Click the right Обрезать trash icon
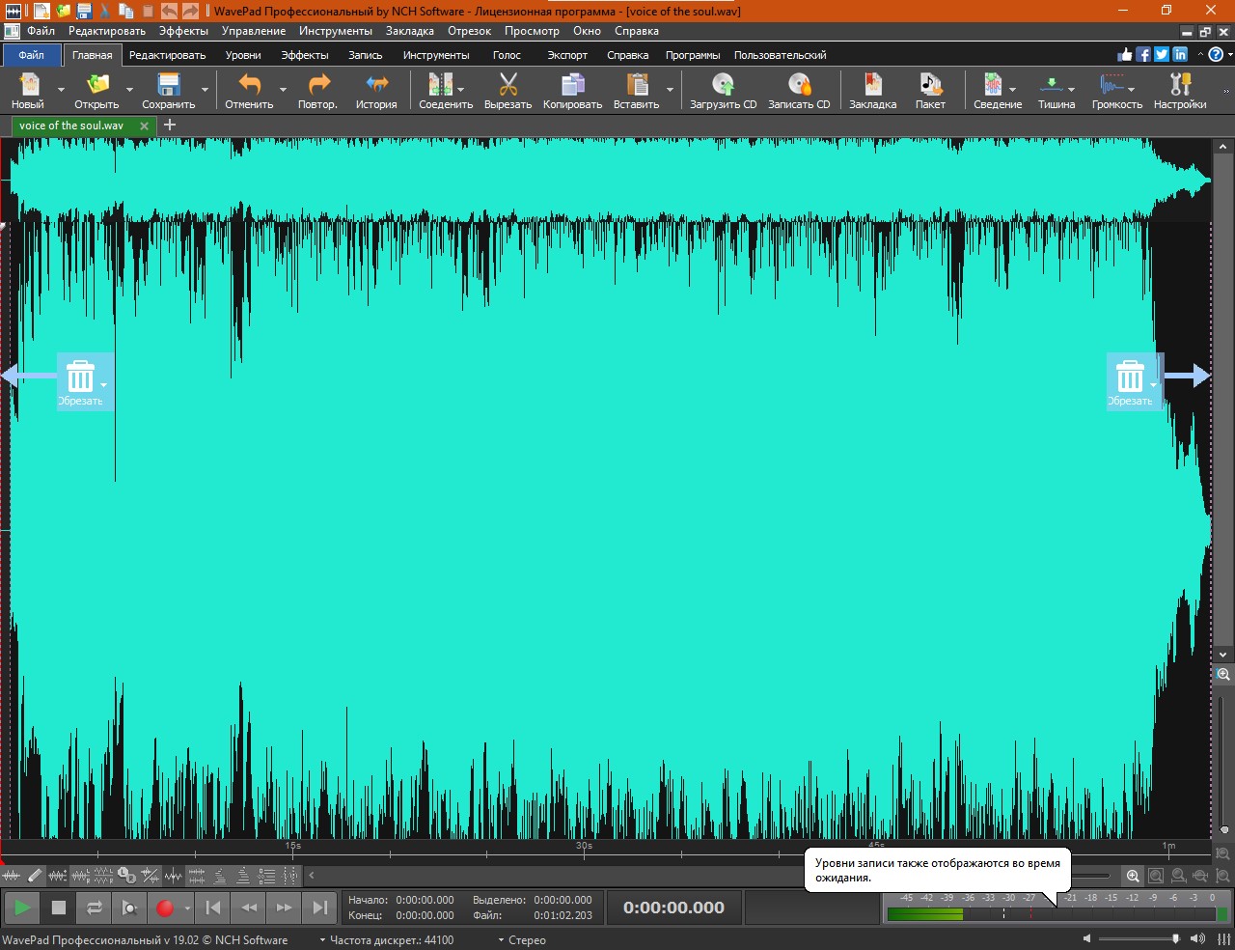The image size is (1235, 950). 1130,377
